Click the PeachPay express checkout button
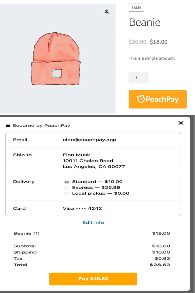Screen dimensions: 195x293 (x=158, y=99)
